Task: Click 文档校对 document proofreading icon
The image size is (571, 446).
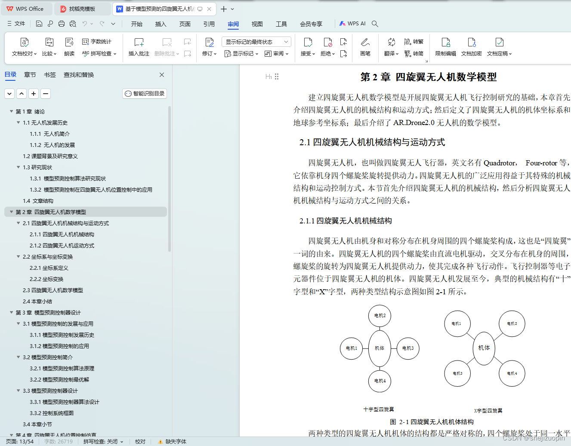Action: pos(24,42)
